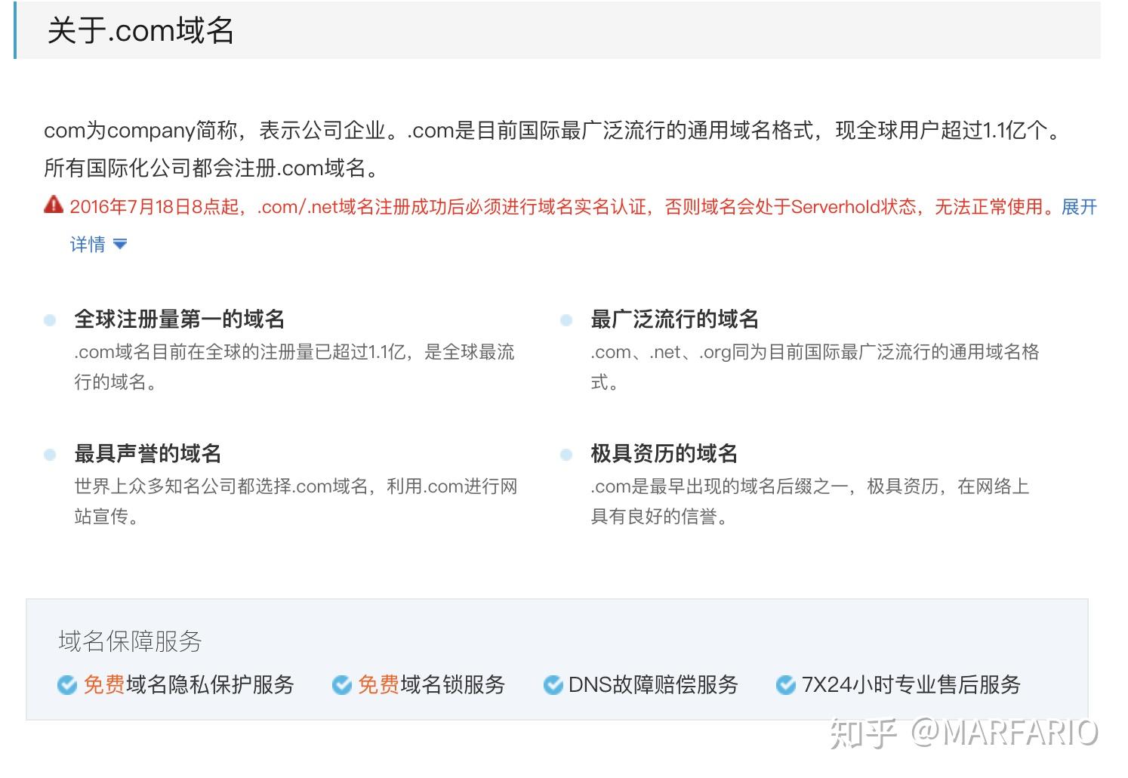This screenshot has height=778, width=1128.
Task: Click checkmark icon beside 免费域名隐私保护服务
Action: [67, 685]
